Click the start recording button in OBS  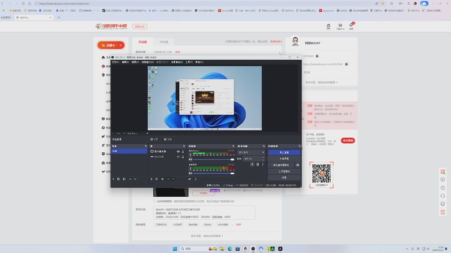[284, 159]
